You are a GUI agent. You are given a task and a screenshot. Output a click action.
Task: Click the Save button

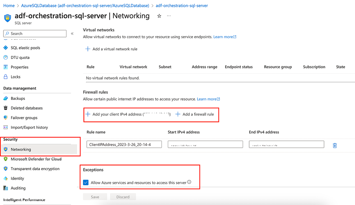point(95,197)
